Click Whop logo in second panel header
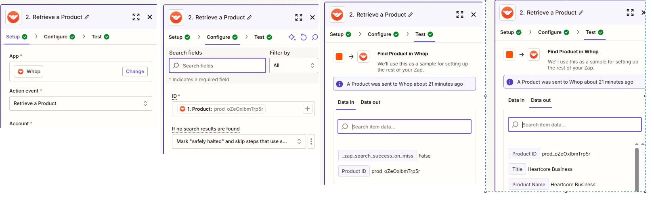The image size is (654, 202). click(x=176, y=17)
